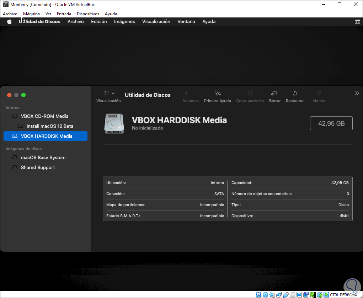Open the Visualización menu in the menu bar

click(156, 22)
